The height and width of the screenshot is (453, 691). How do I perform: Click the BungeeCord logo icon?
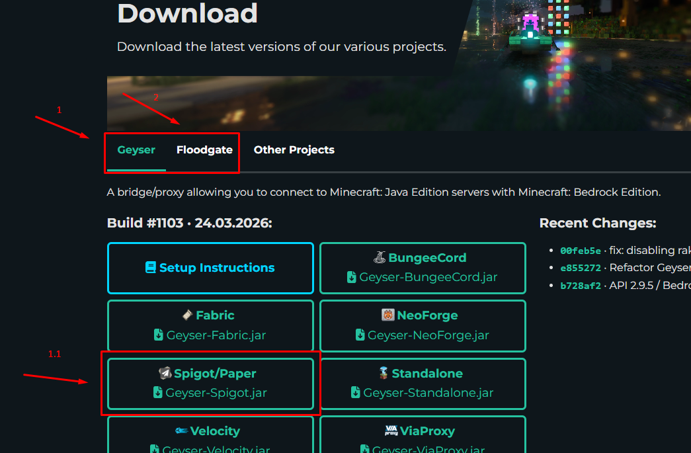tap(380, 257)
